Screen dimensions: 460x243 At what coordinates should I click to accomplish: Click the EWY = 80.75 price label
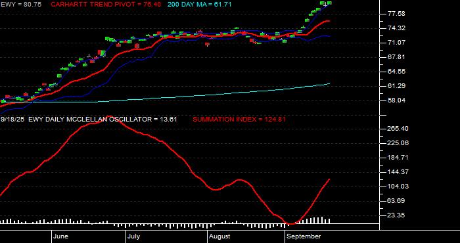21,5
